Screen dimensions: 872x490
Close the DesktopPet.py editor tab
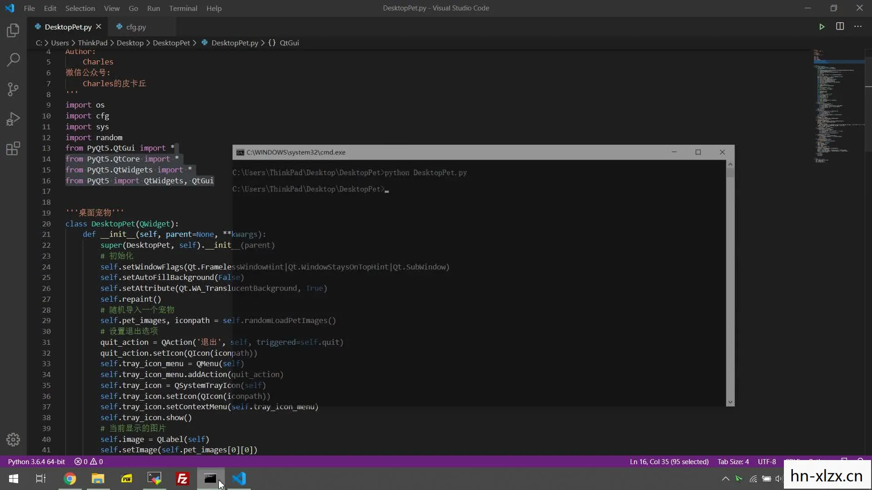pyautogui.click(x=99, y=27)
